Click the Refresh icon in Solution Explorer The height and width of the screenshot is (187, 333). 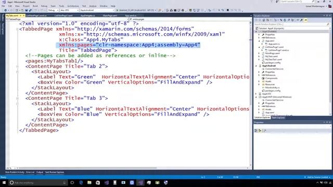click(285, 20)
